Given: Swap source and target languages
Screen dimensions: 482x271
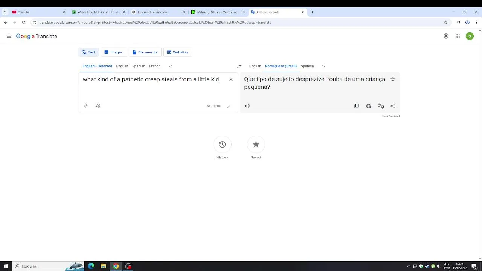Looking at the screenshot, I should click(x=239, y=66).
